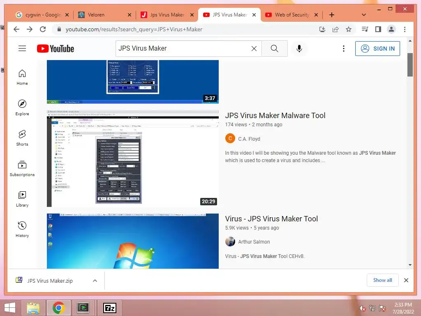Click the YouTube logo
The image size is (421, 316).
pos(56,49)
